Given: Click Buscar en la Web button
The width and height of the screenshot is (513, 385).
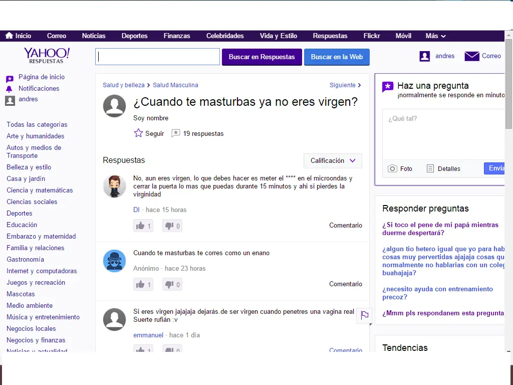Looking at the screenshot, I should [x=337, y=57].
